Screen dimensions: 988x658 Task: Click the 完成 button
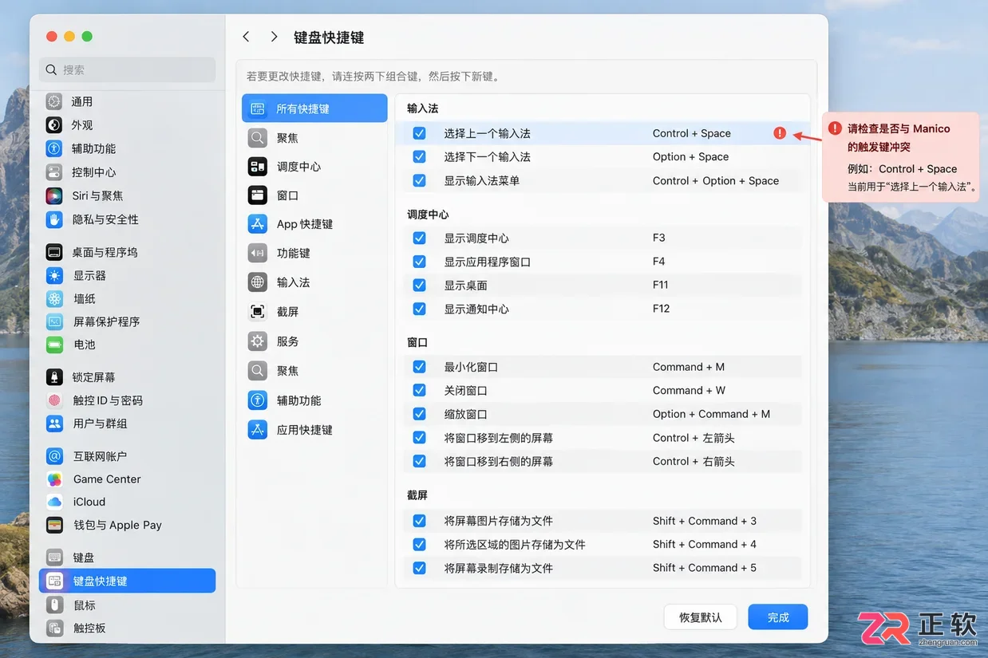[x=778, y=617]
